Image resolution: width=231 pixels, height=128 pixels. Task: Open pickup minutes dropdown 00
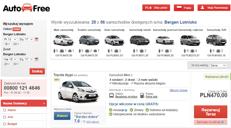(x=16, y=44)
